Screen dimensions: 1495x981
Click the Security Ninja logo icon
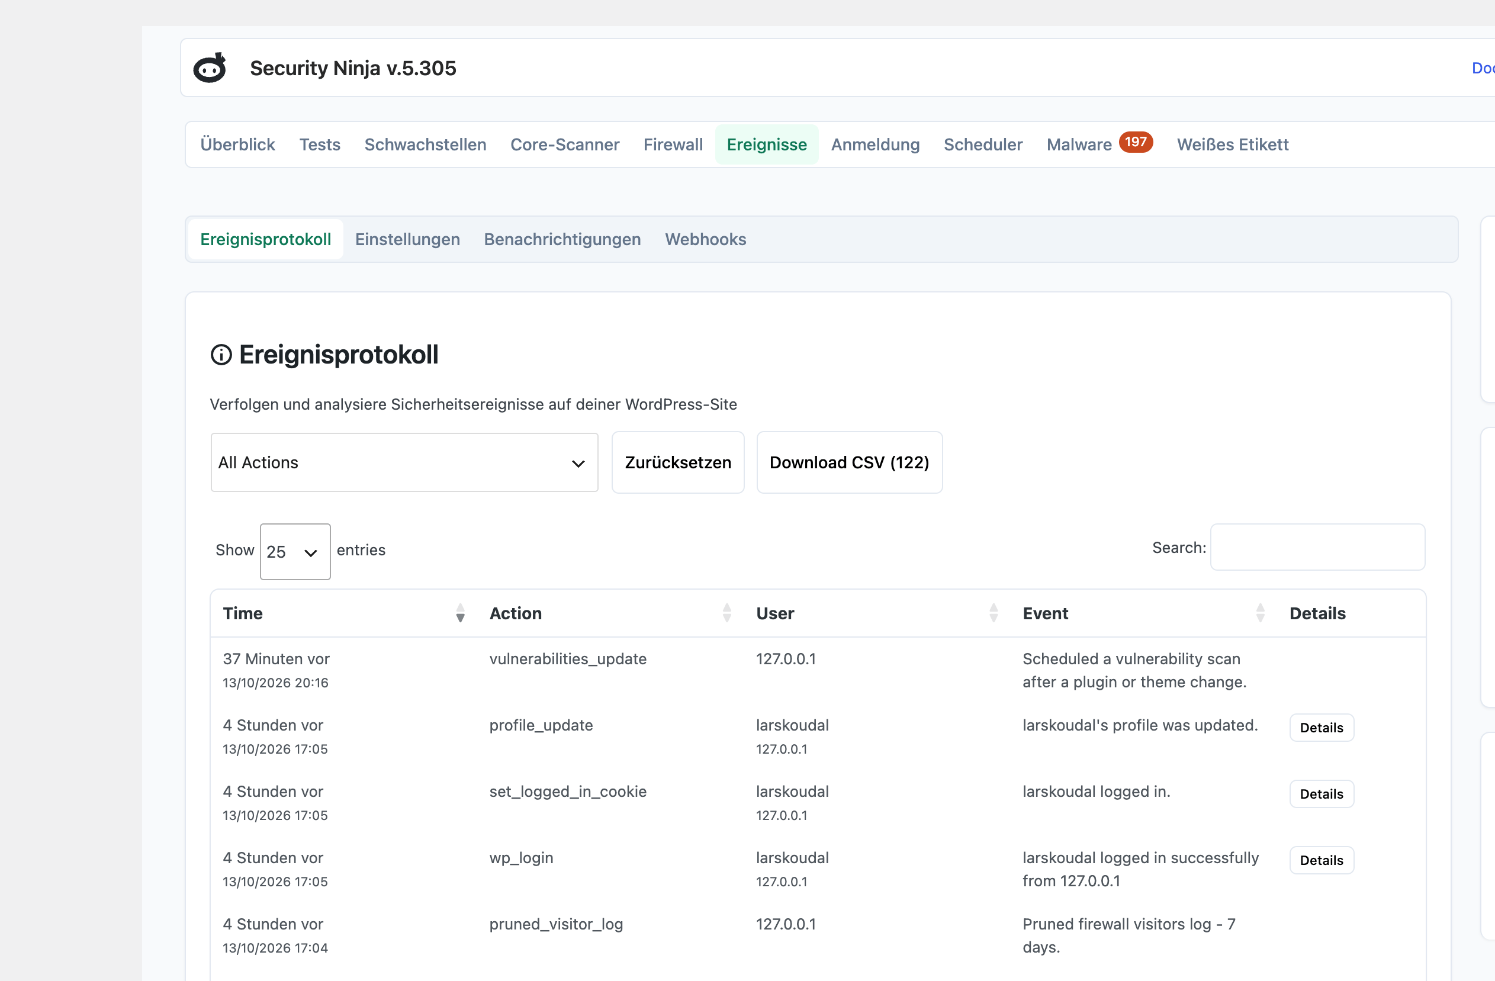point(210,68)
